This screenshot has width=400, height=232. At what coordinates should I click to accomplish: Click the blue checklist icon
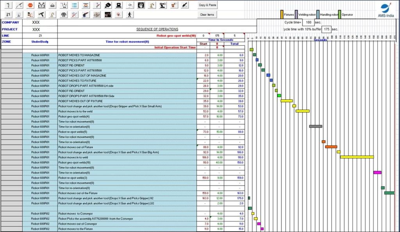[74, 5]
